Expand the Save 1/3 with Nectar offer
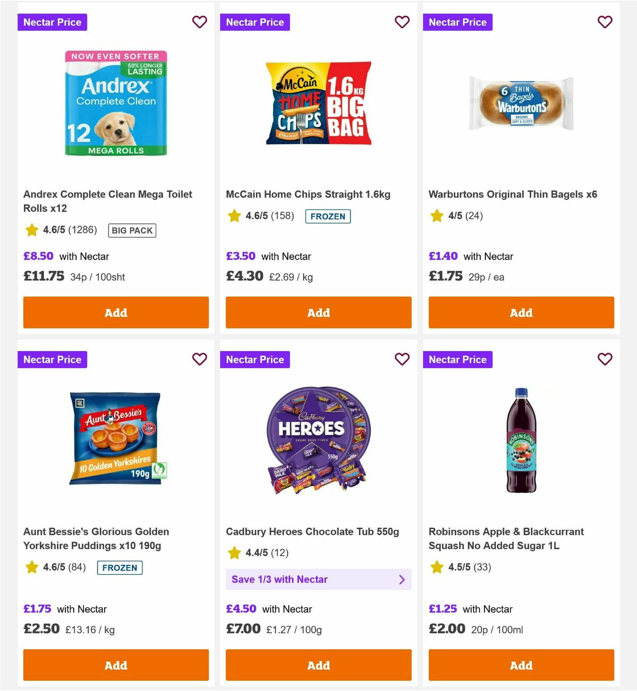Viewport: 637px width, 691px height. point(318,580)
